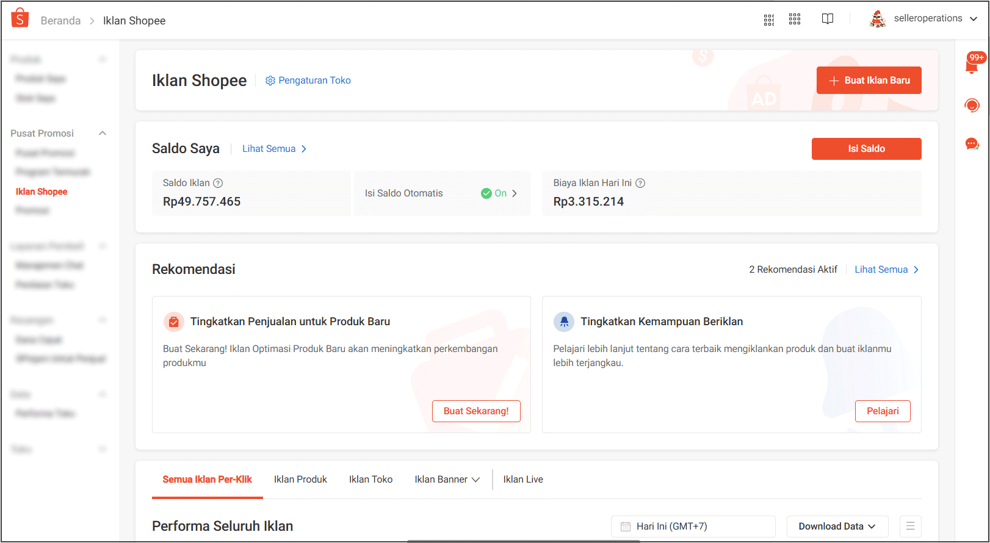Click Saldo Iklan amount Rp49.757.465
Screen dimensions: 990x543
pyautogui.click(x=201, y=202)
